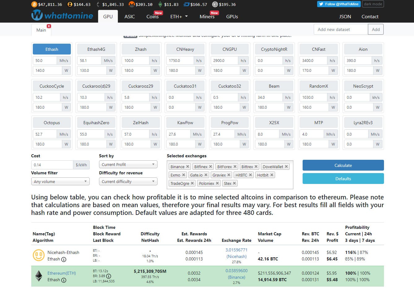
Task: Remove DoveWallet exchange tag
Action: (x=286, y=166)
